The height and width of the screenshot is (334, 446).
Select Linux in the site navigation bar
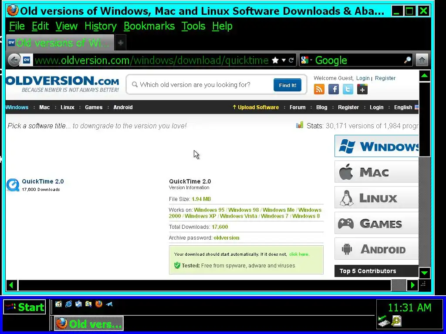68,107
